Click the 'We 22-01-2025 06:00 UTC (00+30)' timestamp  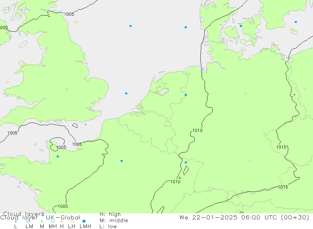(244, 217)
